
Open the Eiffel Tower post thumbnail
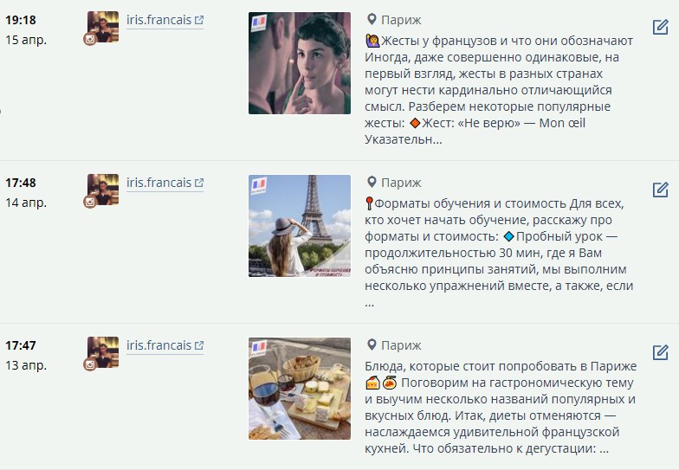click(x=300, y=226)
